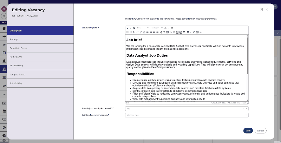Align text right
Viewport: 281px width, 143px height.
tap(154, 32)
